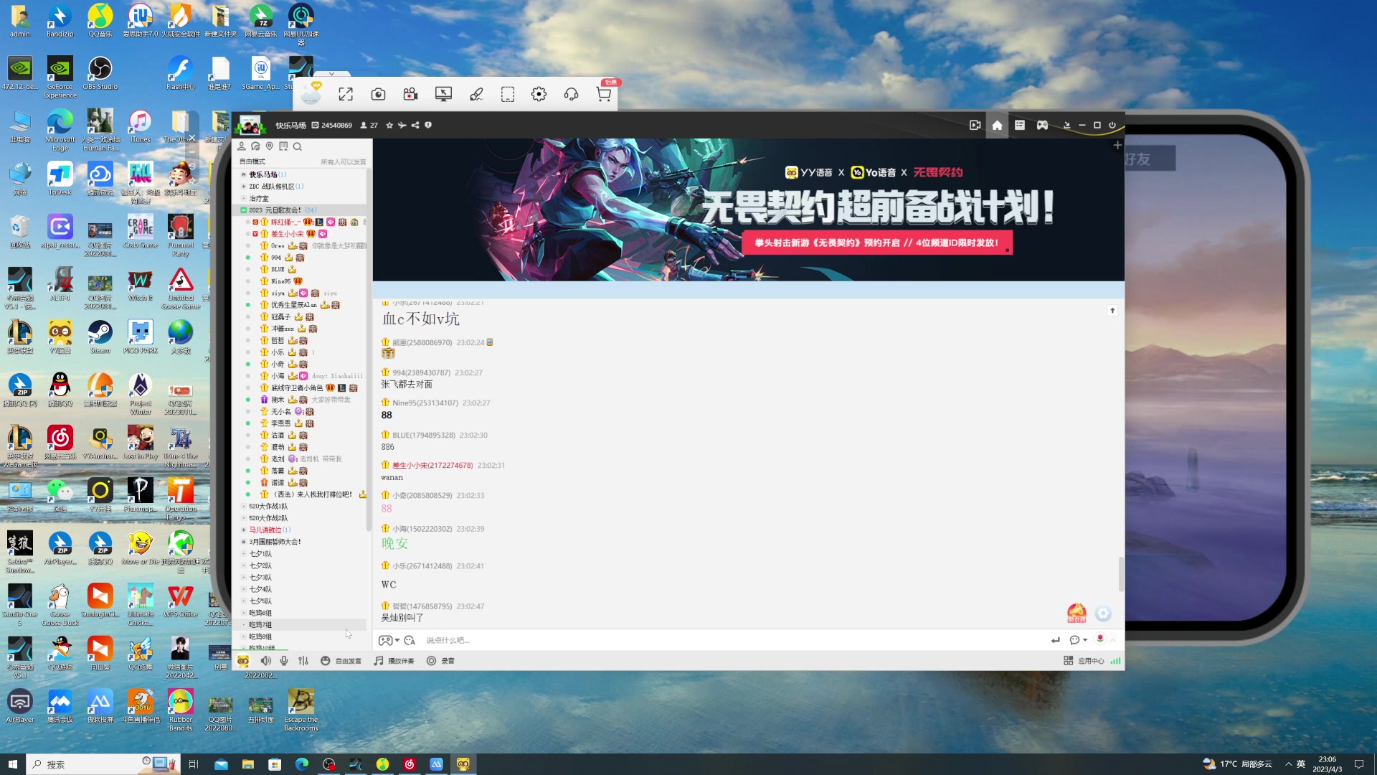Click the screen share monitor tool
Image resolution: width=1377 pixels, height=775 pixels.
(x=443, y=95)
